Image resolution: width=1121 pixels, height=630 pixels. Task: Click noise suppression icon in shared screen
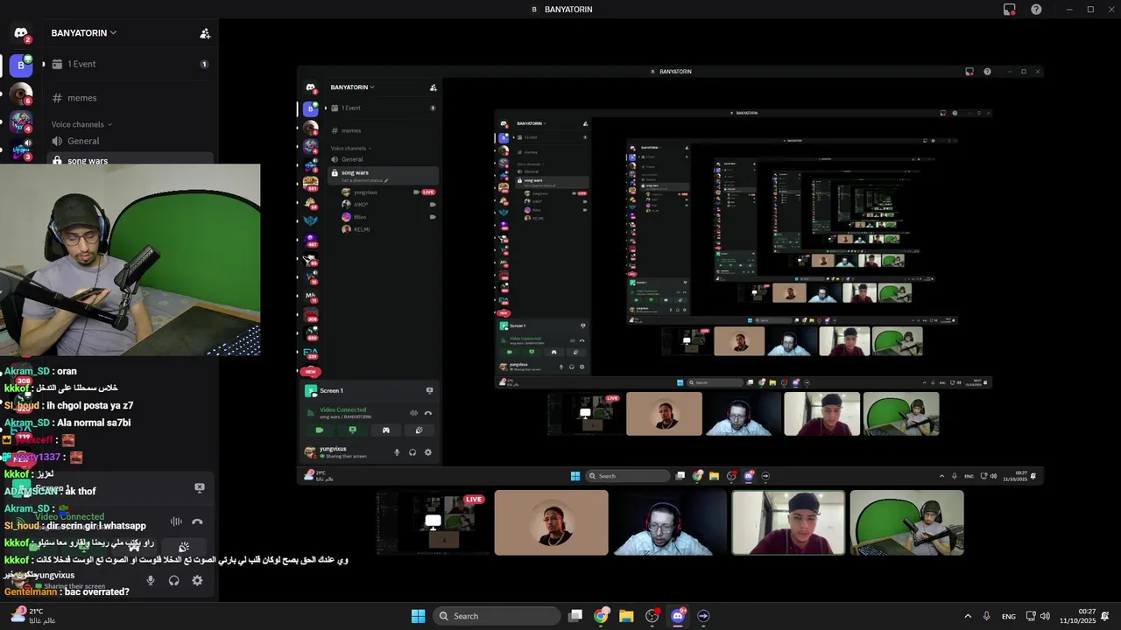414,413
